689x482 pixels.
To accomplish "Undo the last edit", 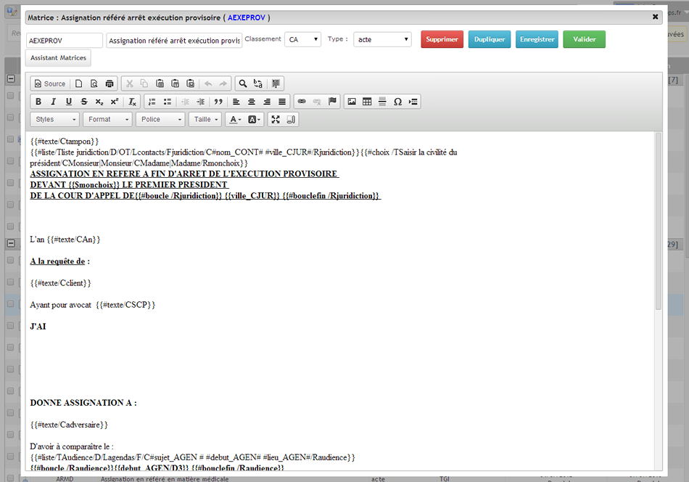I will point(208,83).
